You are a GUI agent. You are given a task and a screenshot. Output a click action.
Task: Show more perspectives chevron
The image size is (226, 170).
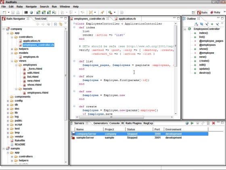(x=224, y=12)
